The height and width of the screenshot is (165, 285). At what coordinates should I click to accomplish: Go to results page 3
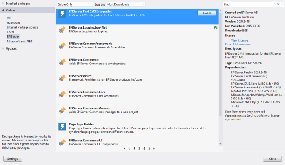tap(139, 149)
